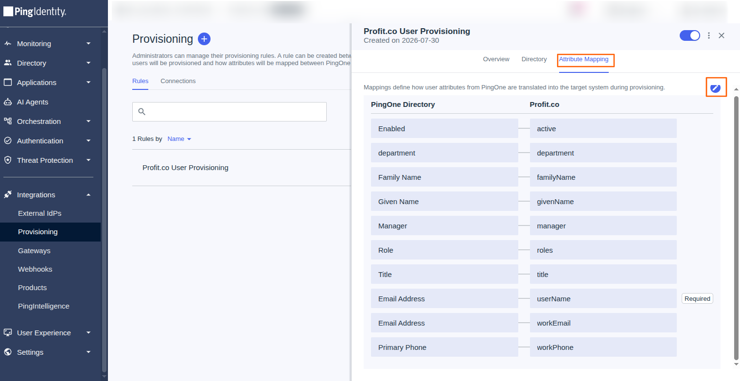The height and width of the screenshot is (381, 740).
Task: Add a new provisioning rule with plus icon
Action: (x=204, y=39)
